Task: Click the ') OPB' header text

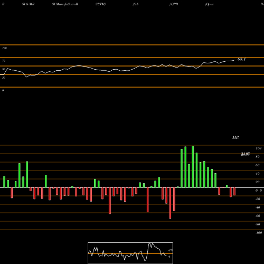Action: pyautogui.click(x=174, y=4)
